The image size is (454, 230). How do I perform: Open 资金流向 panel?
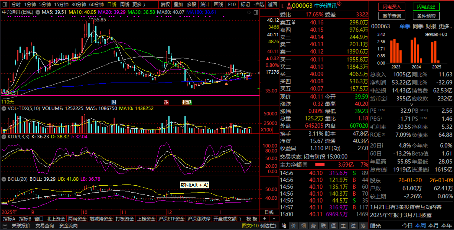coord(68,226)
